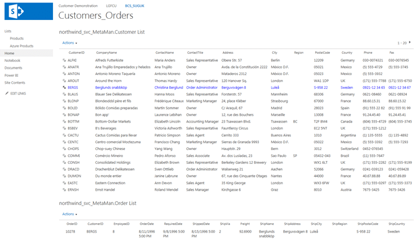This screenshot has width=418, height=240.
Task: Open Azure Products in the left navigation
Action: click(x=22, y=46)
